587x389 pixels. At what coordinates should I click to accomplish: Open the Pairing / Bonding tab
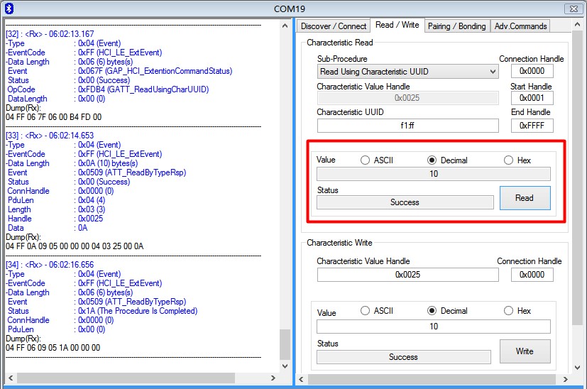click(x=456, y=26)
